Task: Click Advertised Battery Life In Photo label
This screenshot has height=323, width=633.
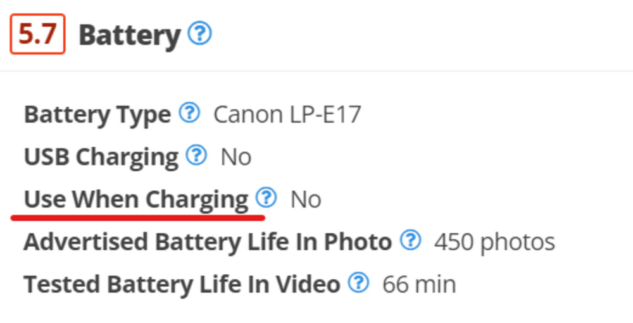Action: pyautogui.click(x=208, y=242)
